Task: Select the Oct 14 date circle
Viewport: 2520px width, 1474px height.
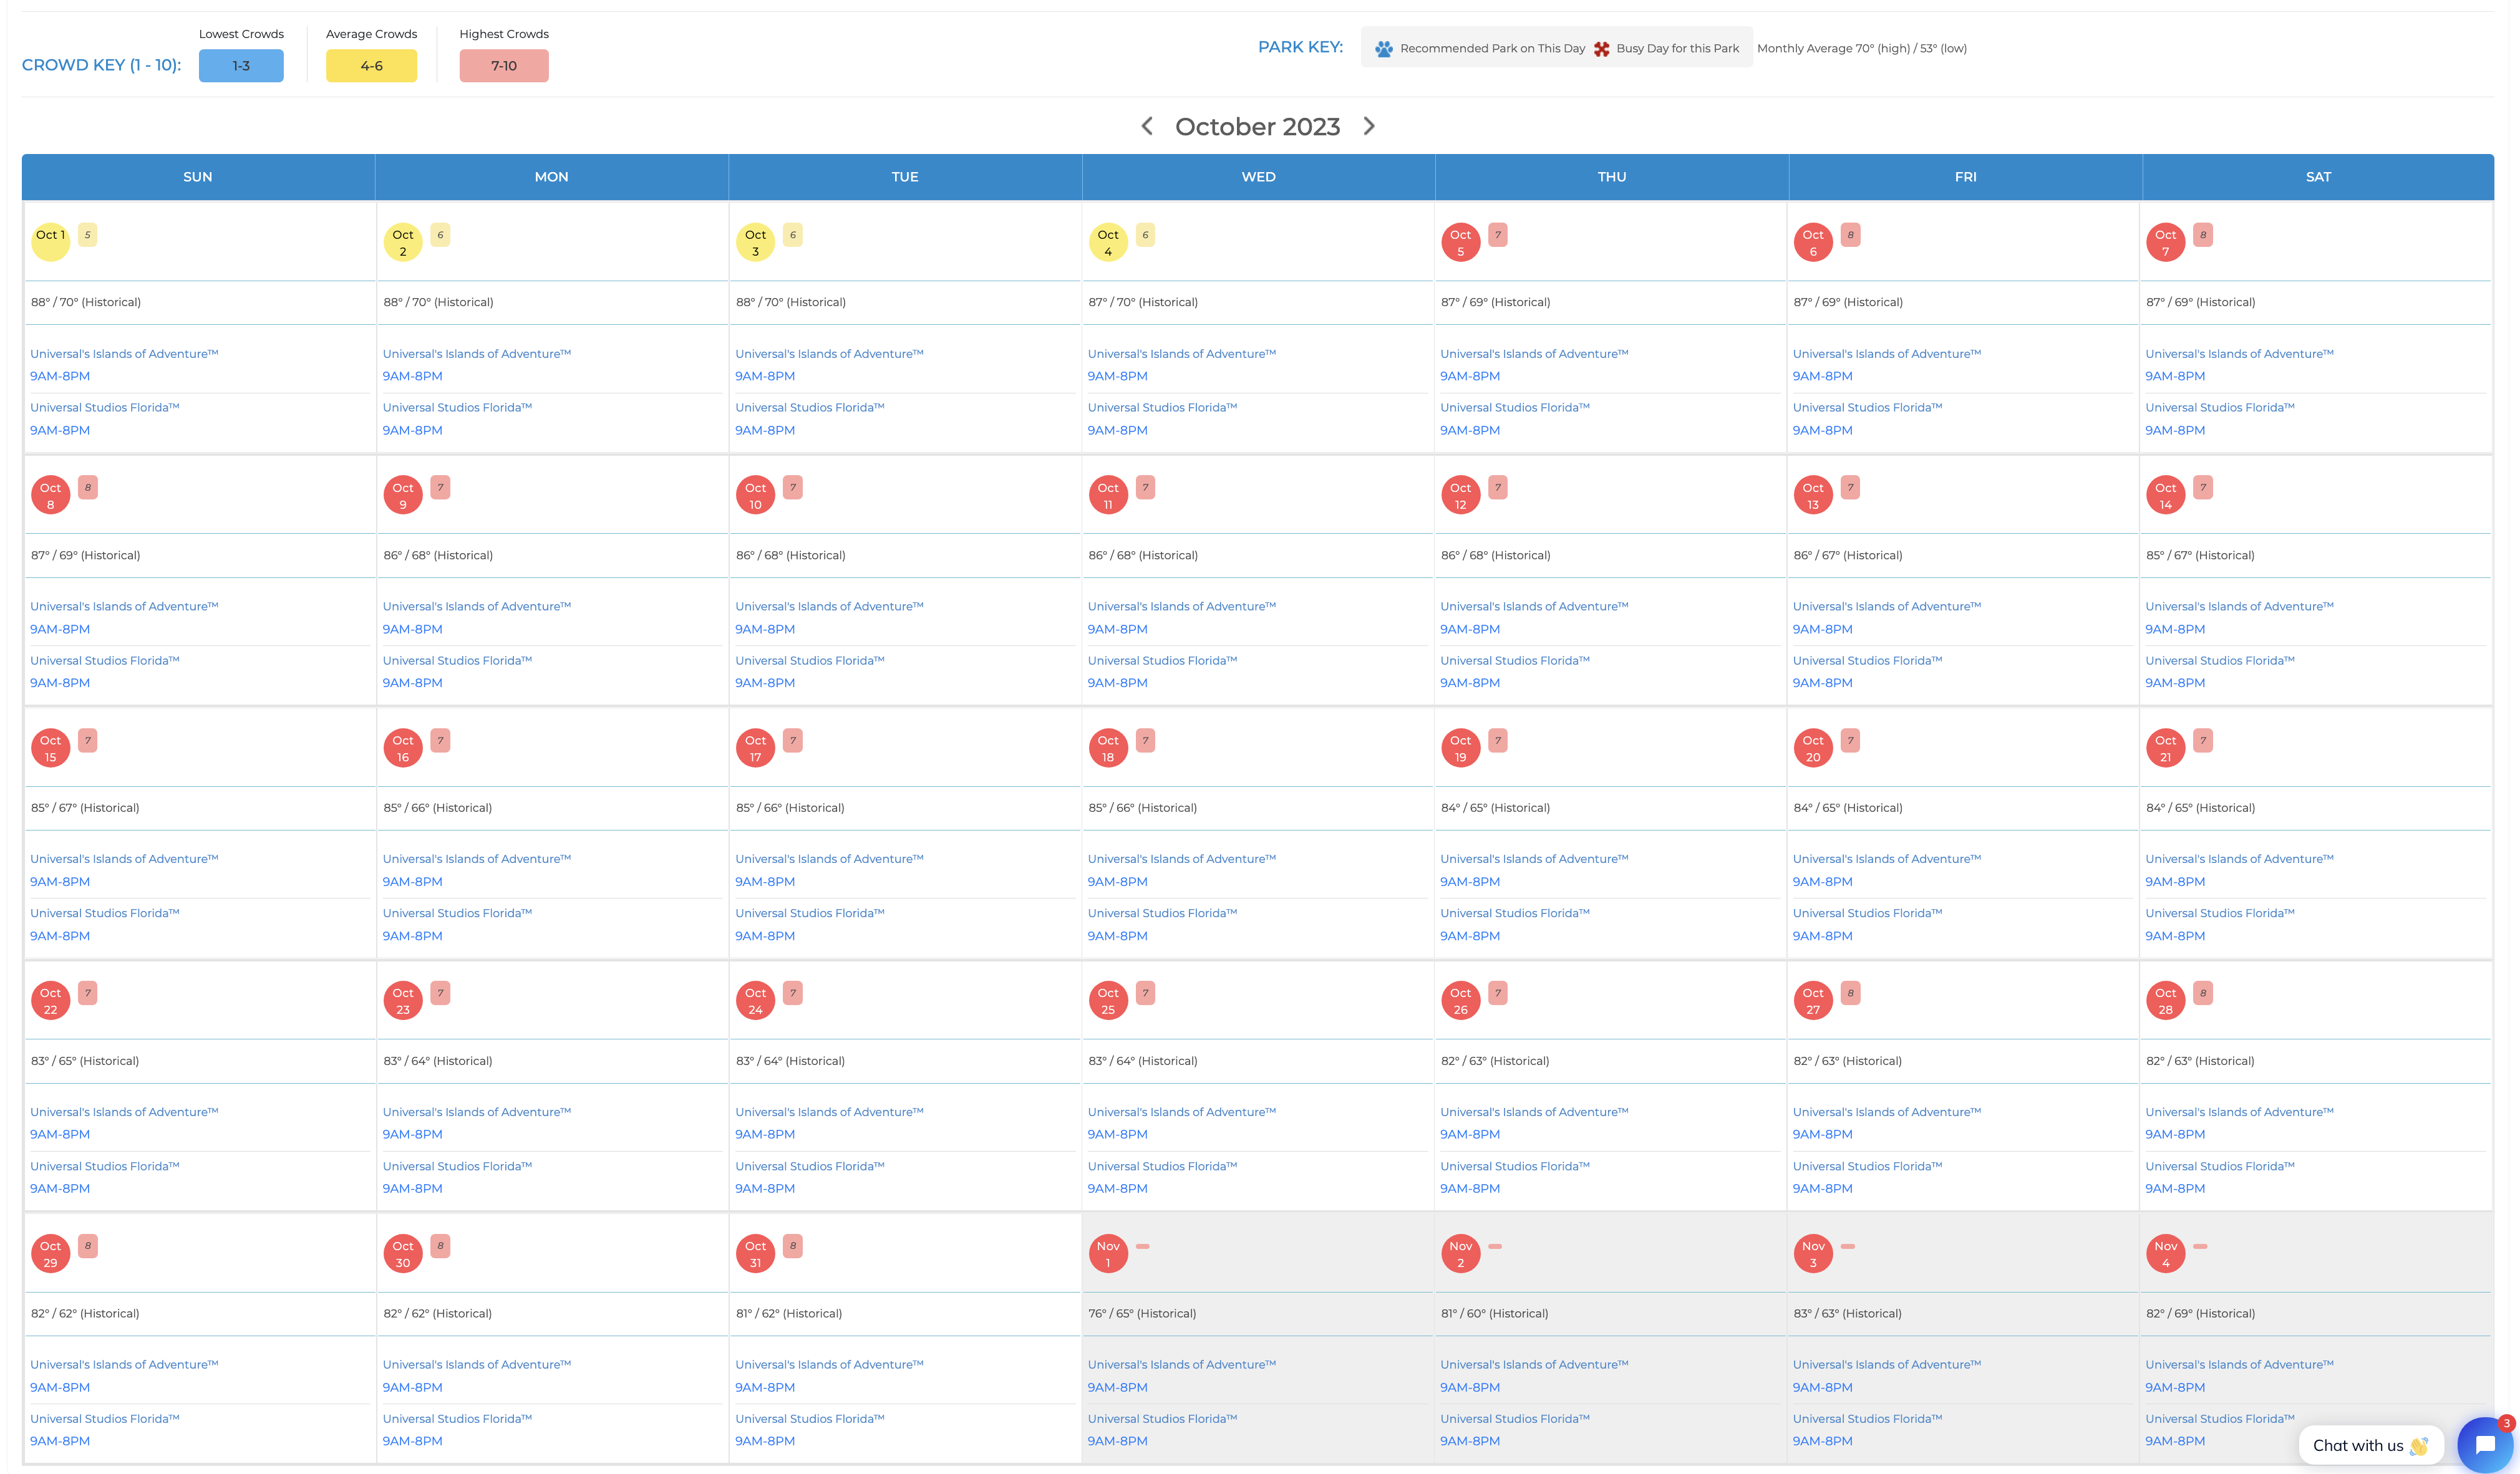Action: 2166,494
